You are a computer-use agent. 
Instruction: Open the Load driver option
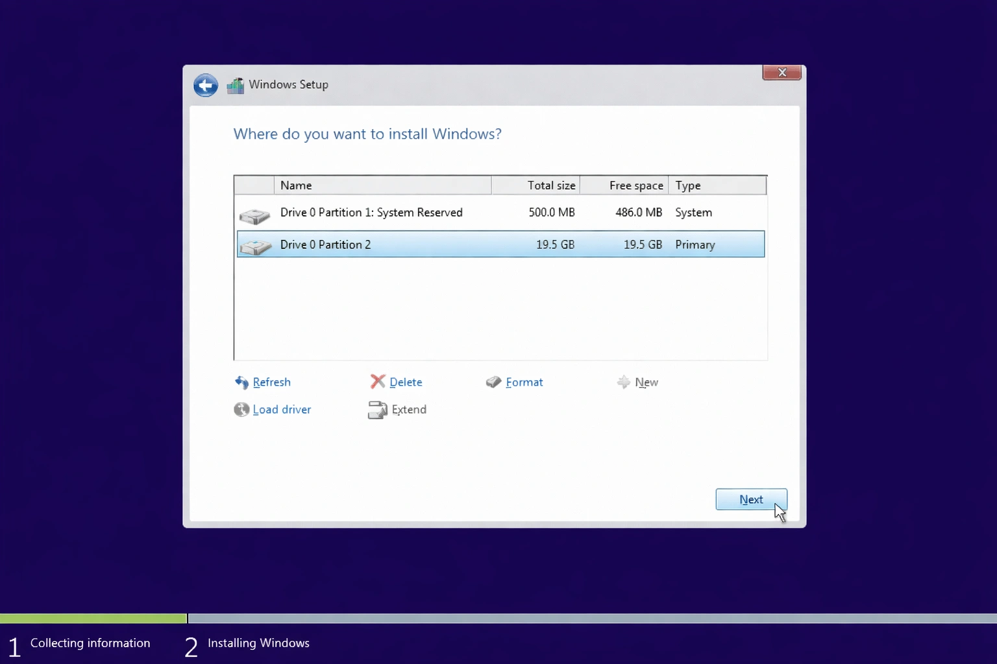[x=282, y=410]
